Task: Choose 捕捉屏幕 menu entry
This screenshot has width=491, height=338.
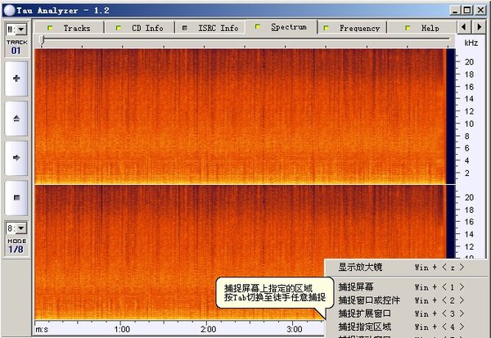Action: coord(408,287)
